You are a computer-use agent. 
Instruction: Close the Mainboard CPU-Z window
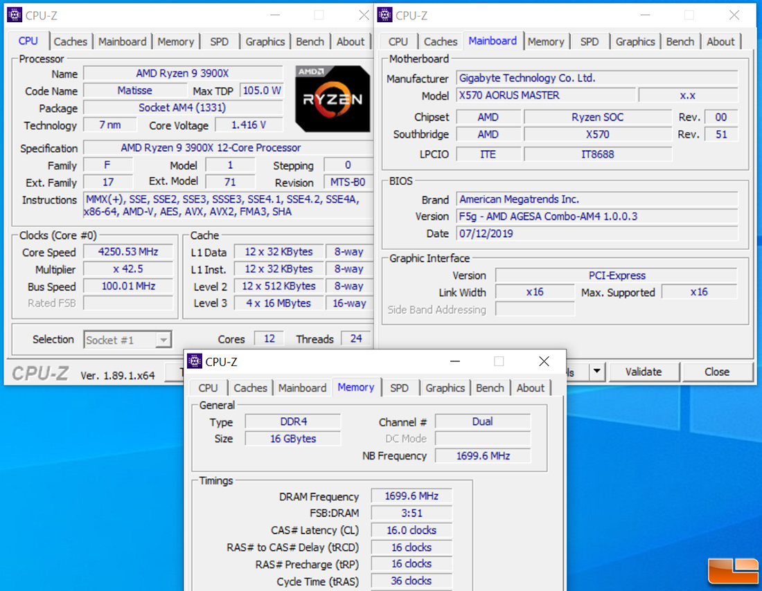(x=734, y=15)
